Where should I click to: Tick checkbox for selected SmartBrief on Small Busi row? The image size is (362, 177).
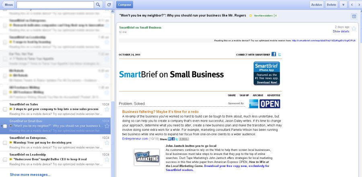(5, 126)
